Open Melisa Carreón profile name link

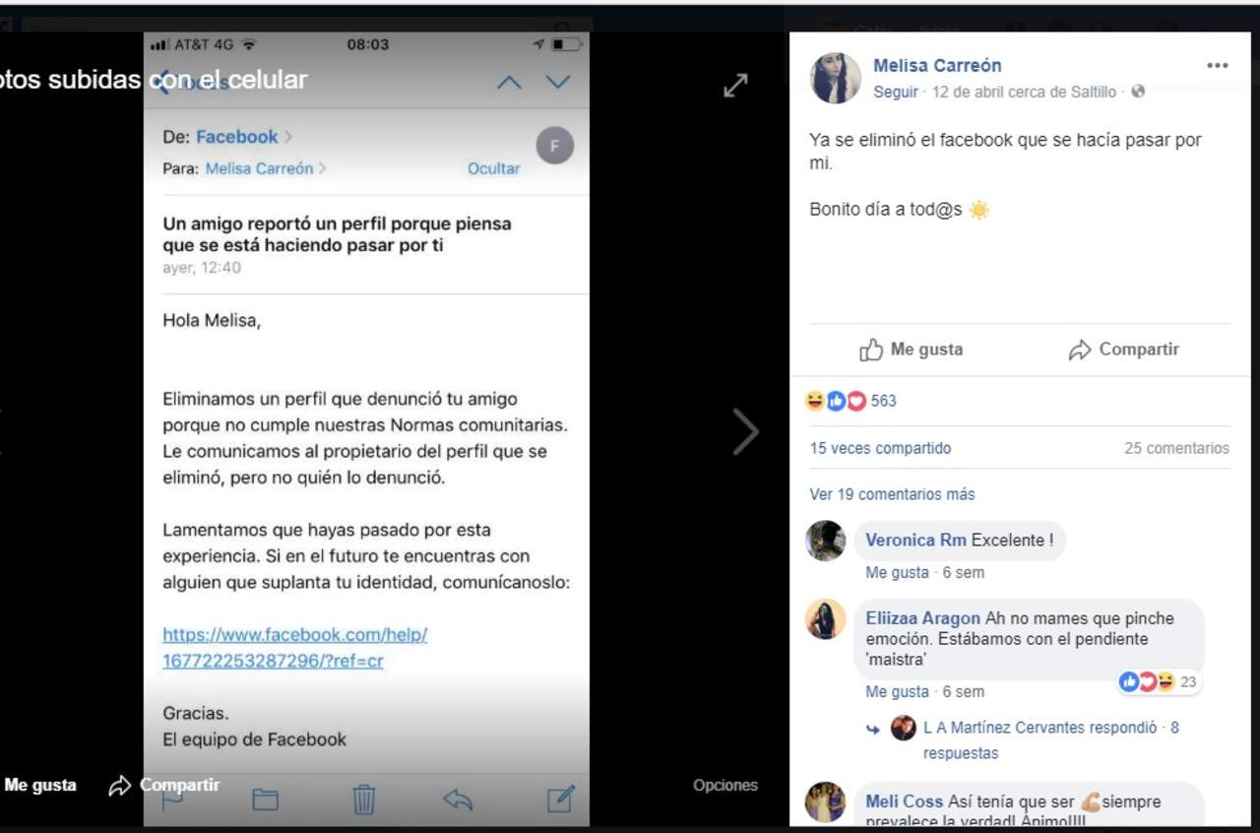point(937,66)
